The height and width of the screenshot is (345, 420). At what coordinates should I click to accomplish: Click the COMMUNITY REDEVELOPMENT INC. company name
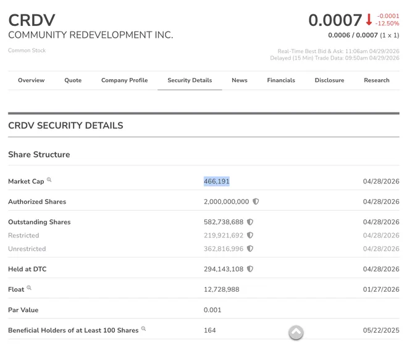pos(91,35)
